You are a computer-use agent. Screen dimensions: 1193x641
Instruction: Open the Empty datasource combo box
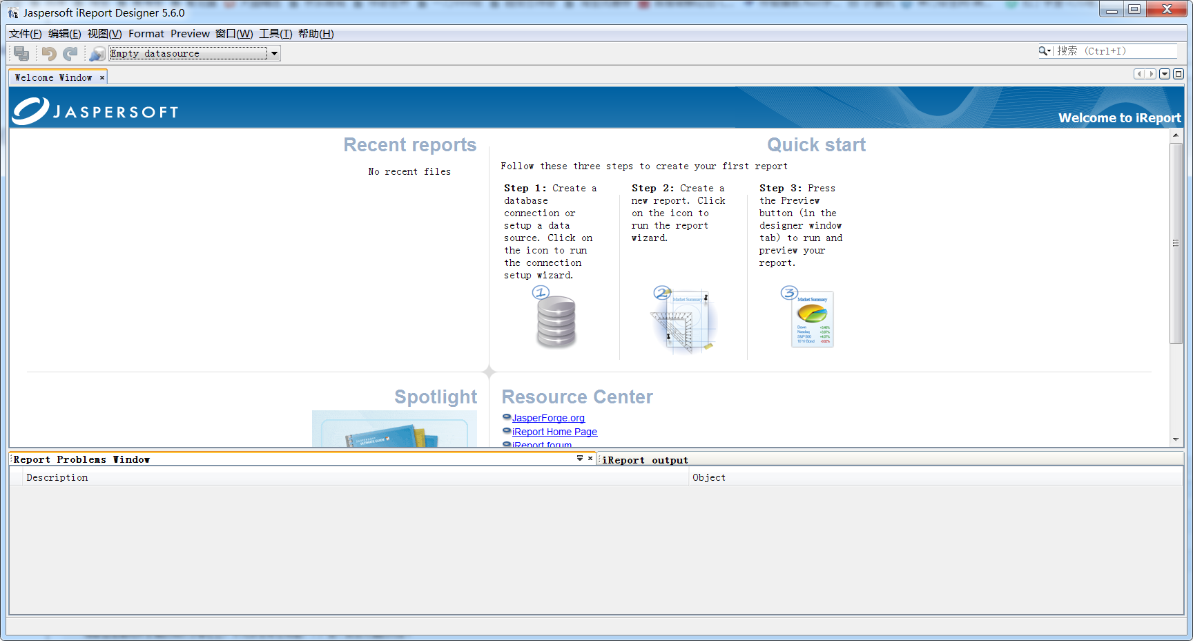pyautogui.click(x=195, y=53)
